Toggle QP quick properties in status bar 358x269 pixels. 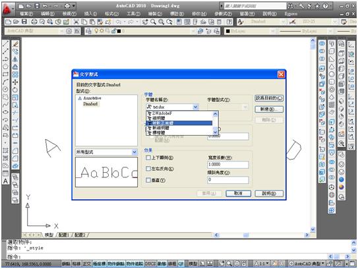[x=181, y=264]
